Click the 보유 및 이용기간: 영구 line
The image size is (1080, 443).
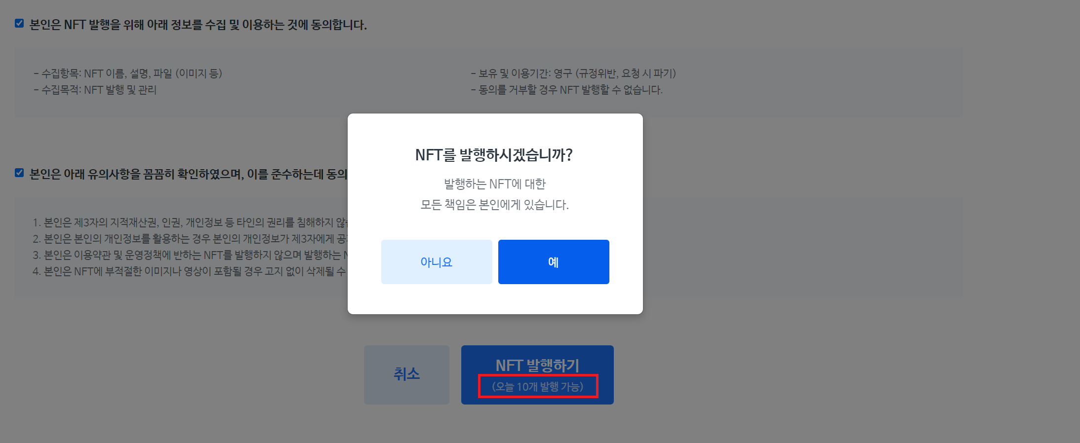click(573, 74)
